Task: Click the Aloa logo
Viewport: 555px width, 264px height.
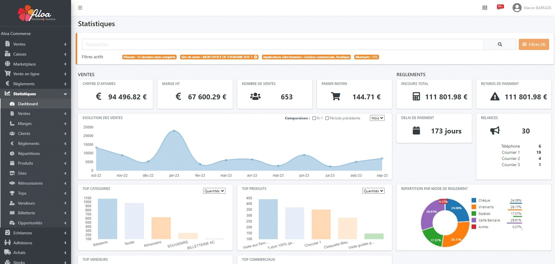Action: (x=36, y=14)
